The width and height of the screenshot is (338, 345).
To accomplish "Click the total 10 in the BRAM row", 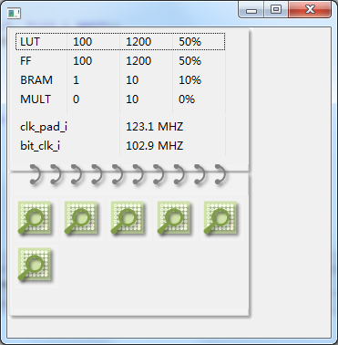I will tap(132, 80).
